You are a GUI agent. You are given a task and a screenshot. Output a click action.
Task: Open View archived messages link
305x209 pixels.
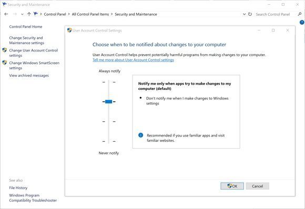(29, 76)
